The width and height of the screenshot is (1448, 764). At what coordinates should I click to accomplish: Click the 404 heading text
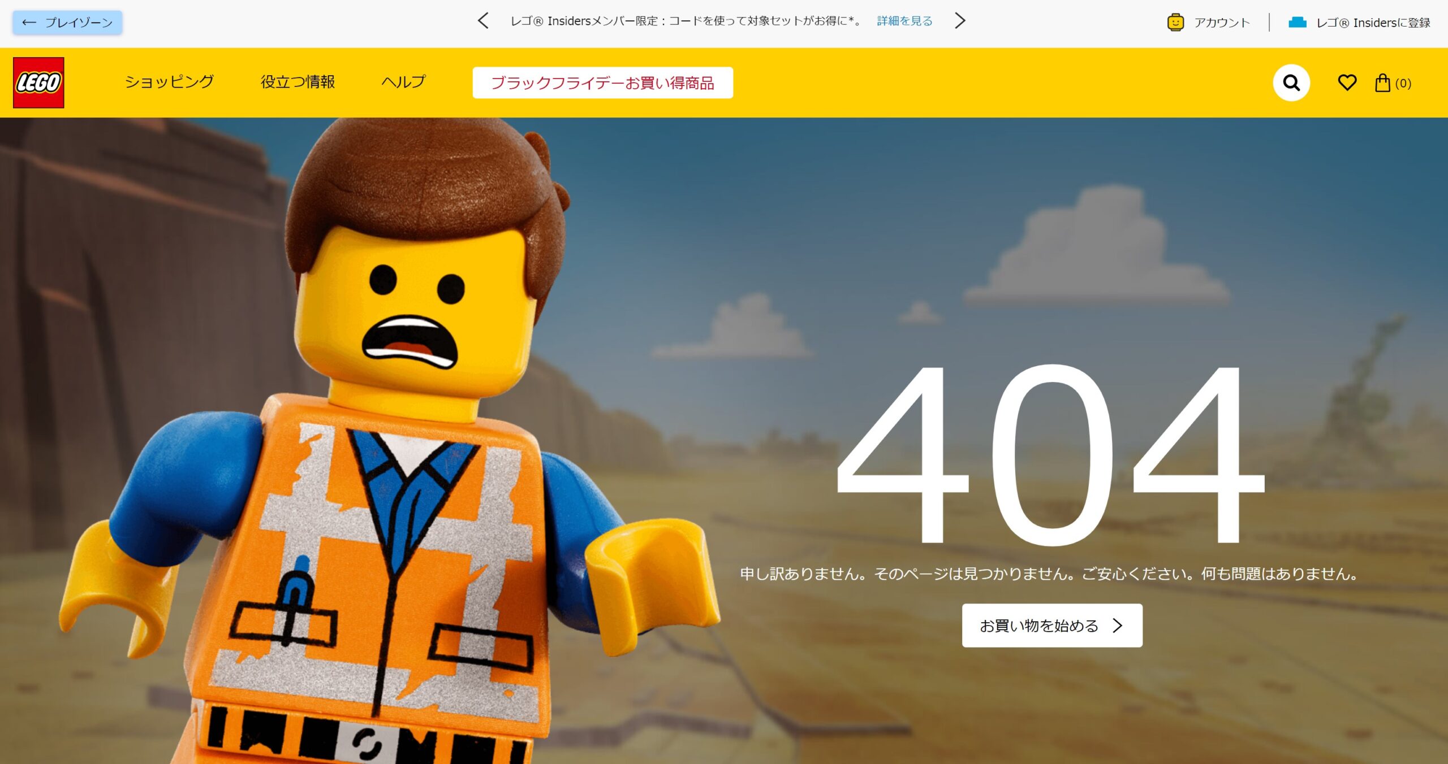[1050, 455]
